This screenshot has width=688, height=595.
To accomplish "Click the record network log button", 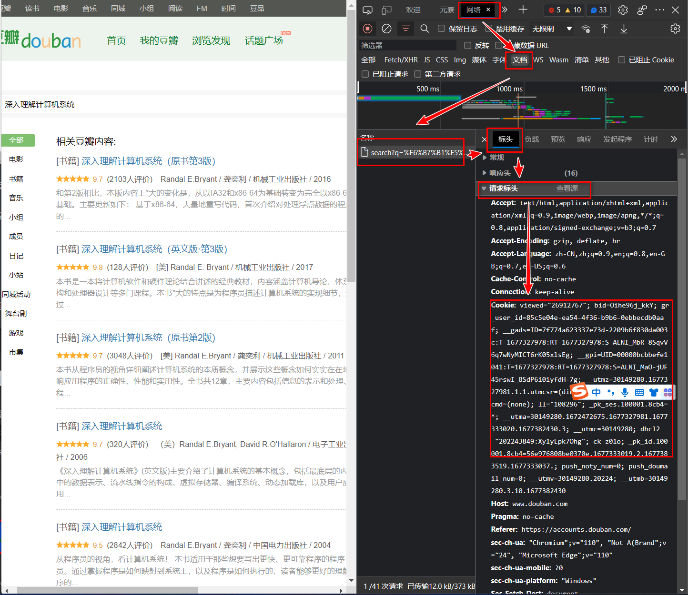I will pyautogui.click(x=367, y=29).
